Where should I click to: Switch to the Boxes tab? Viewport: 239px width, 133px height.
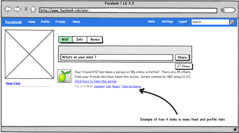point(95,39)
